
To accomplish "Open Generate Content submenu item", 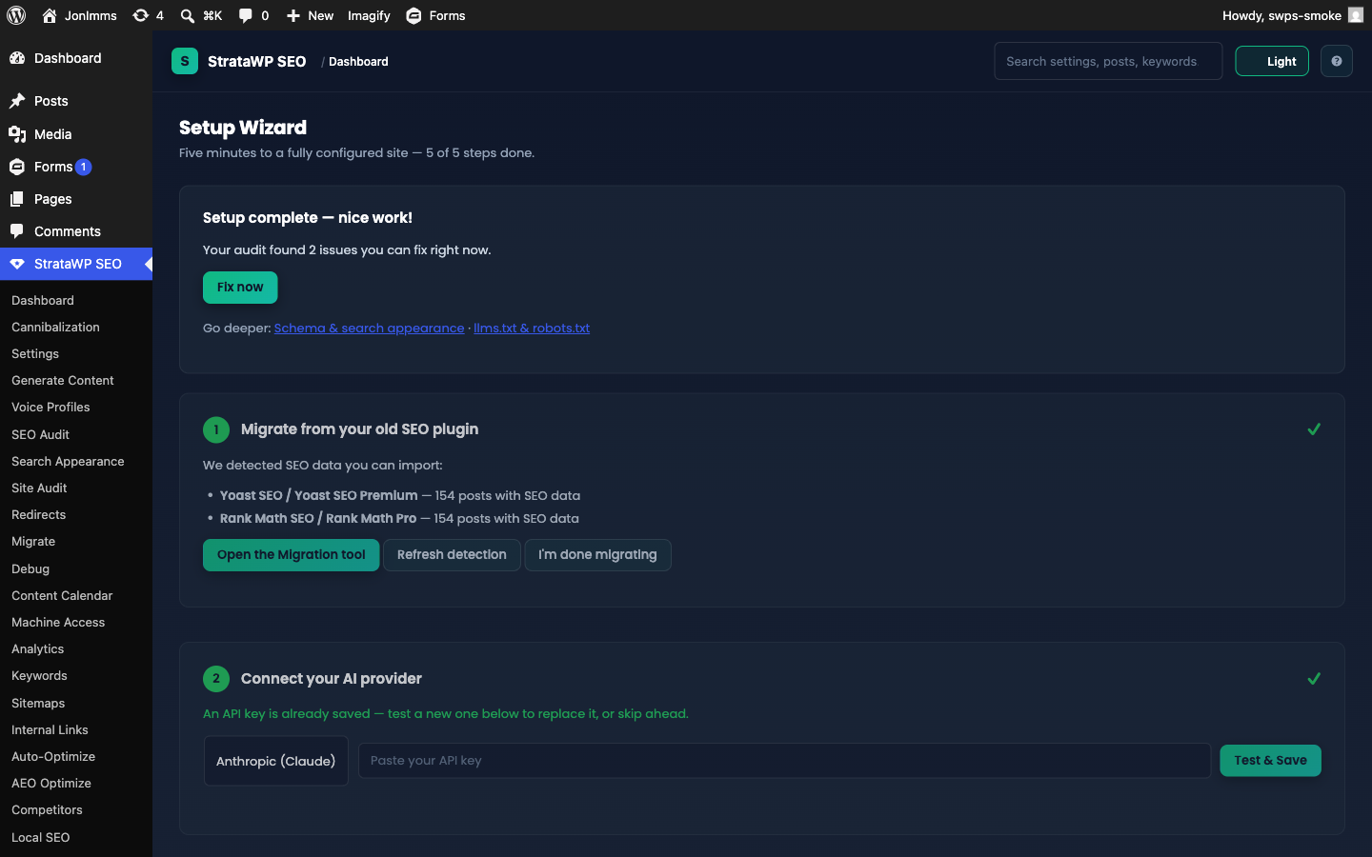I will tap(63, 380).
